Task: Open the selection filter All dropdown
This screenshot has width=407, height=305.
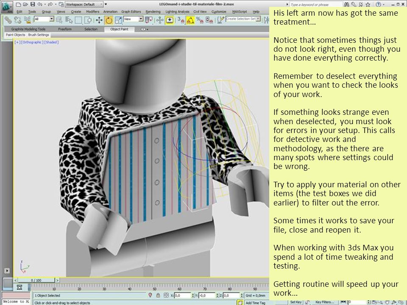Action: point(44,19)
